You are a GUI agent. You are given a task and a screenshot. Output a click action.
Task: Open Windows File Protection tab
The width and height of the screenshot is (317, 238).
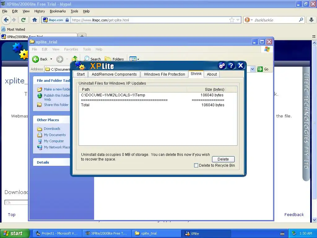point(164,74)
